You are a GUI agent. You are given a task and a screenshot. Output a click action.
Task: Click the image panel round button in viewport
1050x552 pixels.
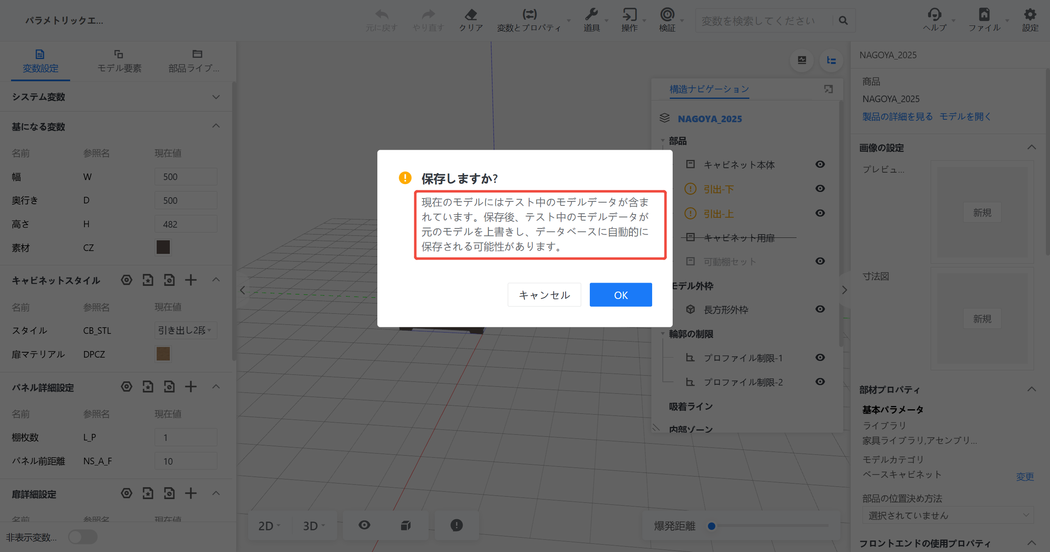click(802, 60)
